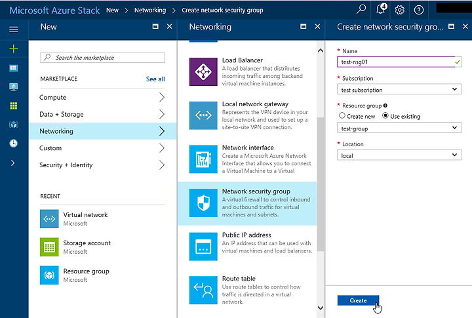Toggle the hamburger menu in sidebar

[x=14, y=30]
